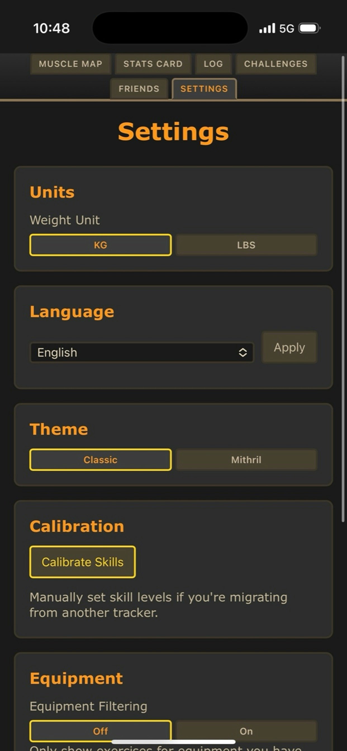Open the Challenges tab
Image resolution: width=347 pixels, height=751 pixels.
pyautogui.click(x=275, y=64)
